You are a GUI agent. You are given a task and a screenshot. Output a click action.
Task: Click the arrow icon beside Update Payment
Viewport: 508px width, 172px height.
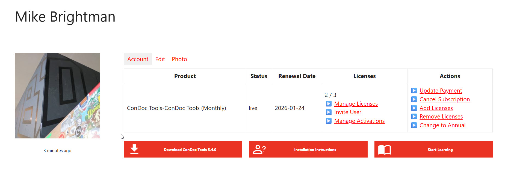pyautogui.click(x=414, y=90)
